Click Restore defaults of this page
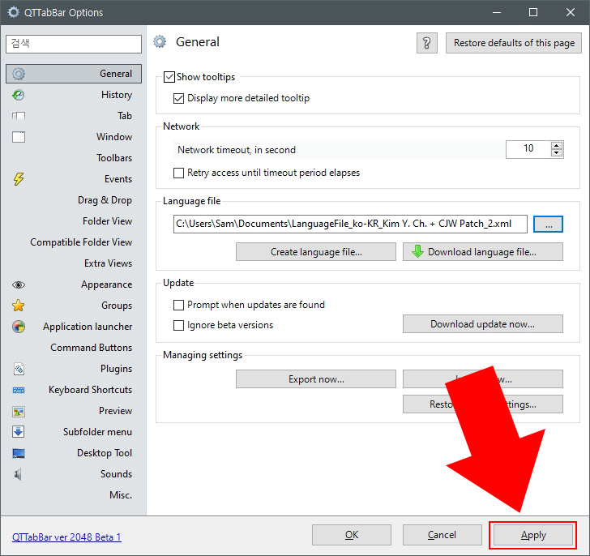 [514, 43]
